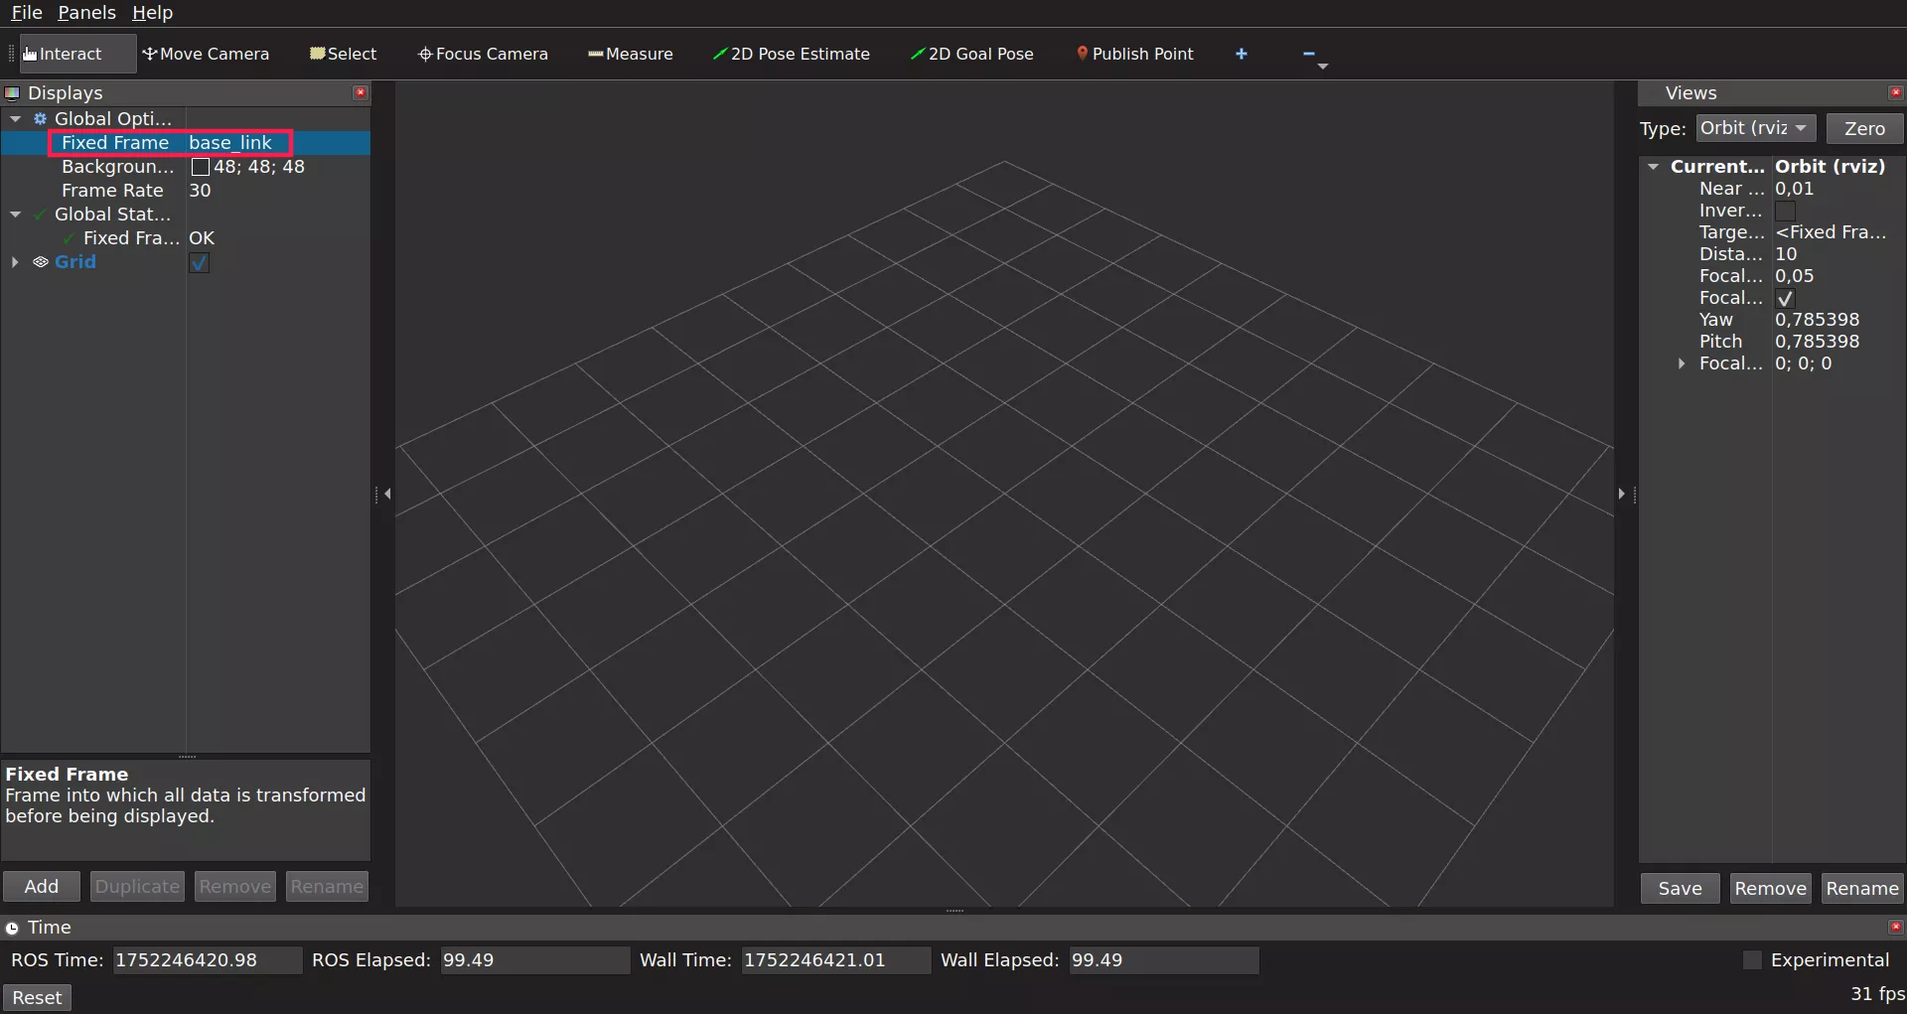The width and height of the screenshot is (1907, 1014).
Task: Click the Add display button
Action: pyautogui.click(x=41, y=886)
